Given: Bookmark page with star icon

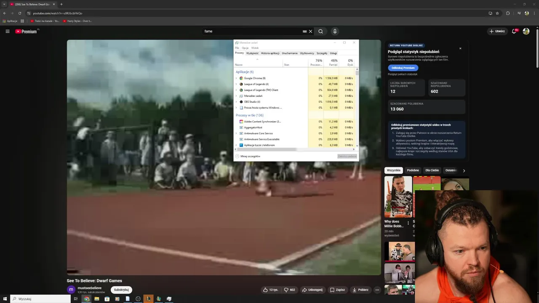Looking at the screenshot, I should coord(497,13).
